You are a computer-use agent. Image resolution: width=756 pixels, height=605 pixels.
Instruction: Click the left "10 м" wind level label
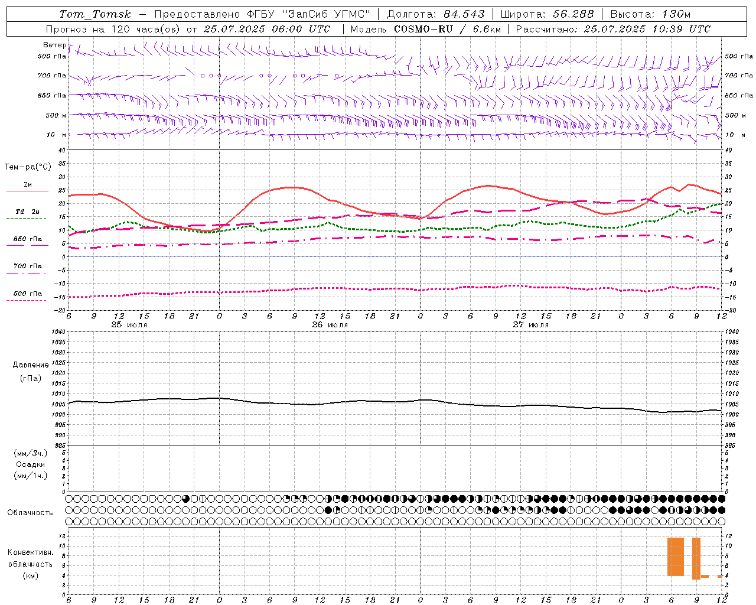point(56,135)
